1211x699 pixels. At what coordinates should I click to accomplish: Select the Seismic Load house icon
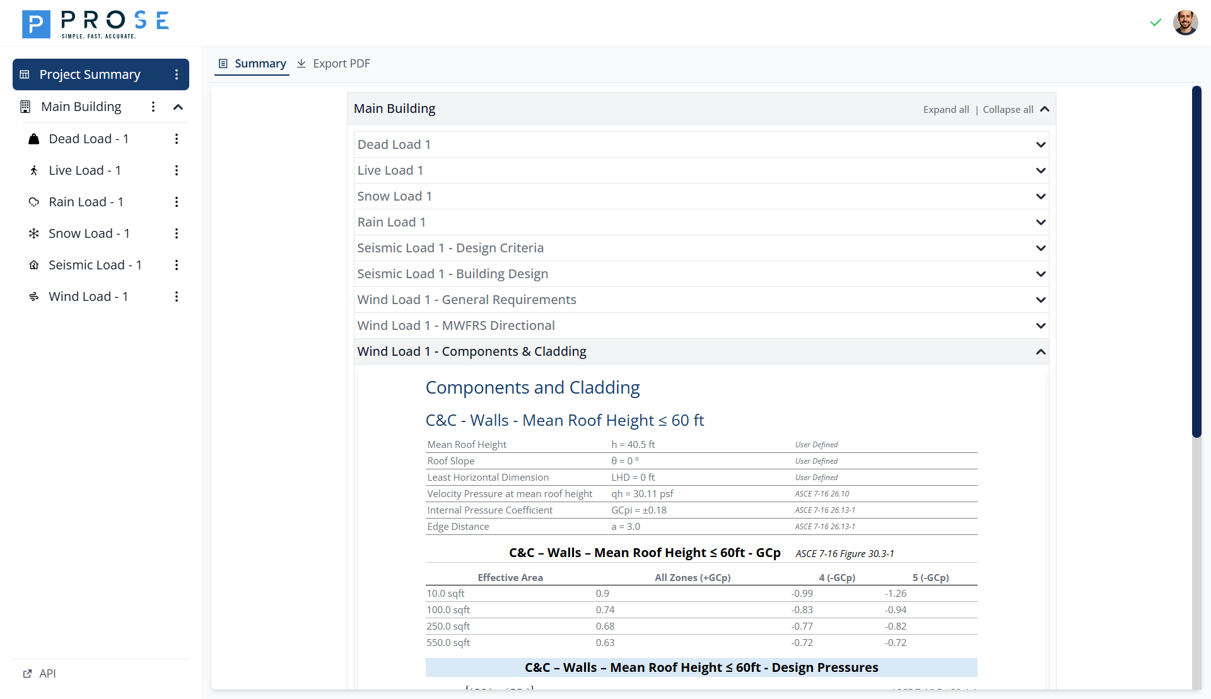33,265
